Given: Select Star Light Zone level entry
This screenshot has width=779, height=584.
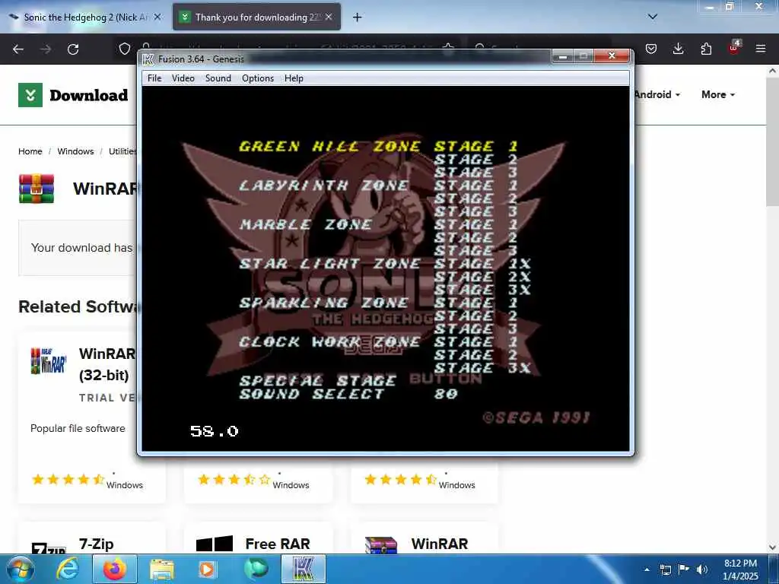Looking at the screenshot, I should tap(329, 264).
